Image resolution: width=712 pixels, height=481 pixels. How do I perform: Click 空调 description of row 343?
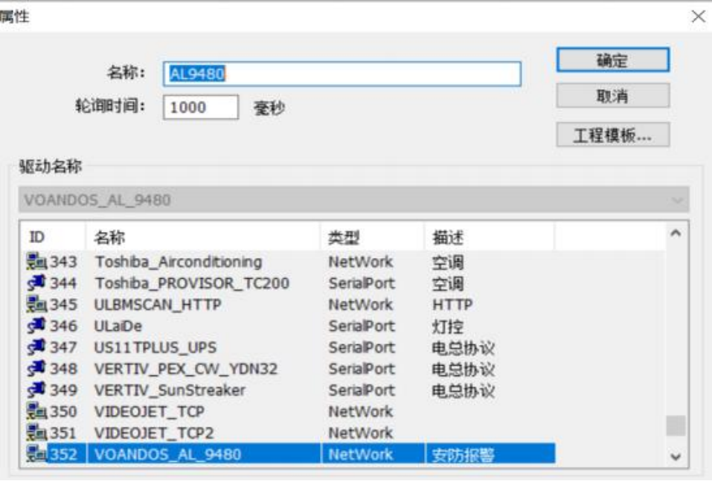tap(448, 262)
